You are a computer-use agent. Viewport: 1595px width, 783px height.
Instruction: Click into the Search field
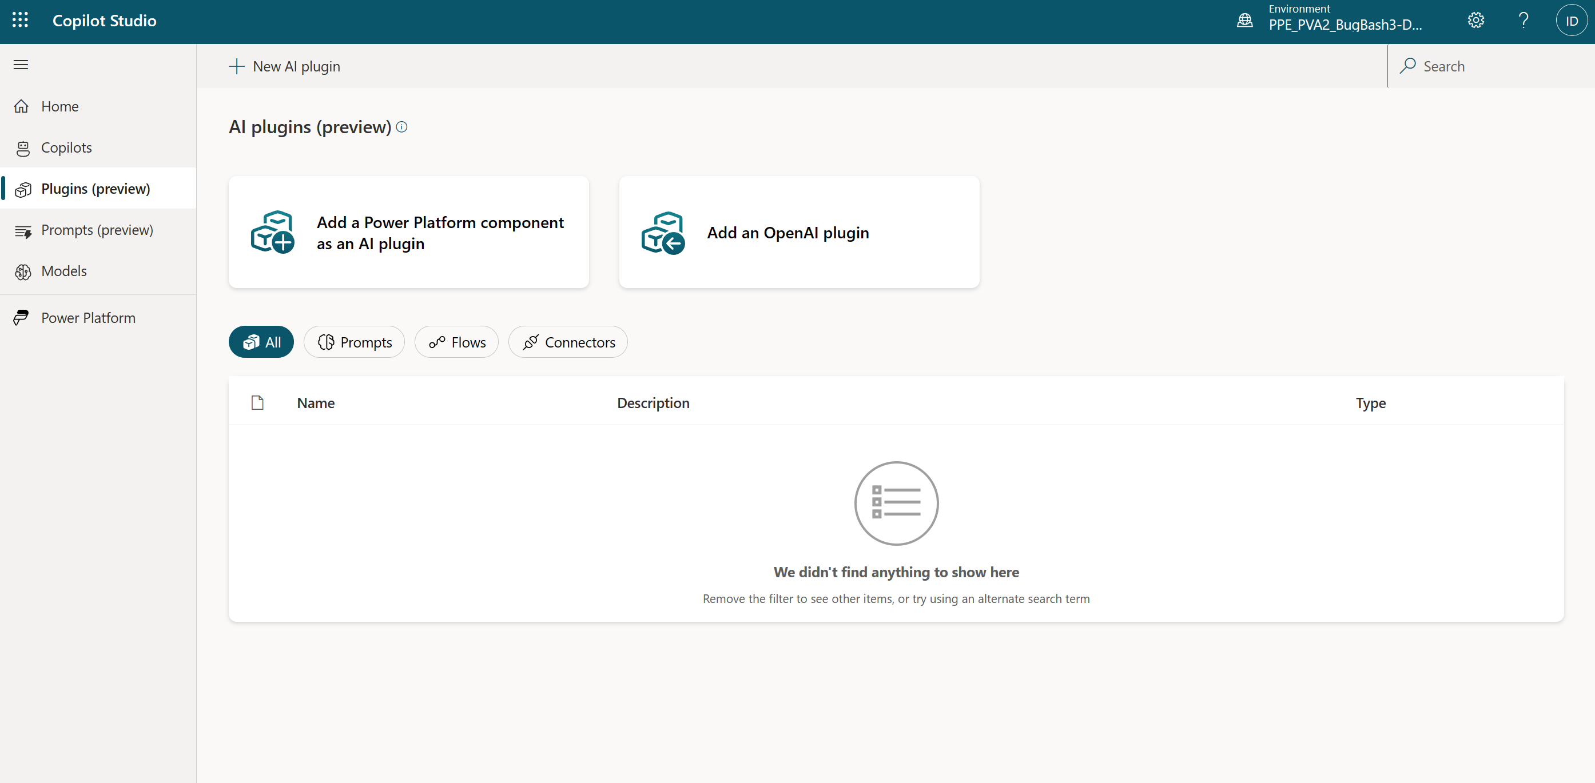point(1491,66)
